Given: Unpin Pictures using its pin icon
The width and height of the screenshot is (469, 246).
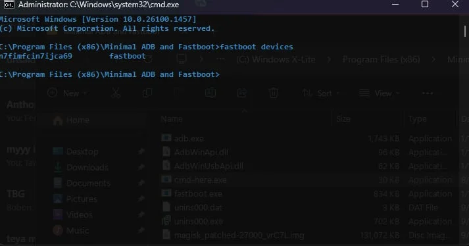Looking at the screenshot, I should point(141,199).
